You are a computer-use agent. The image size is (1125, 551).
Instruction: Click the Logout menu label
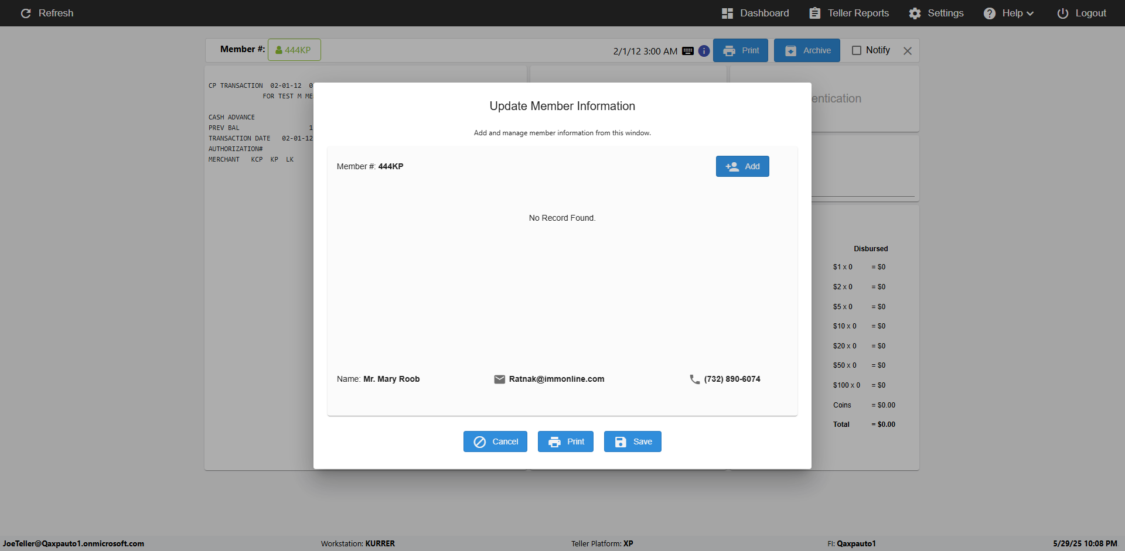[x=1091, y=13]
